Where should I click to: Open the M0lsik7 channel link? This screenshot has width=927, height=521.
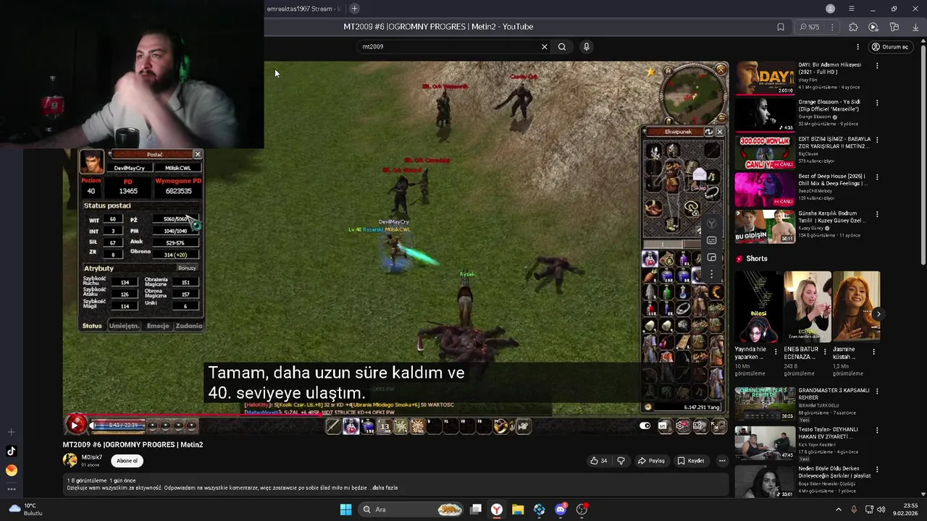point(91,457)
